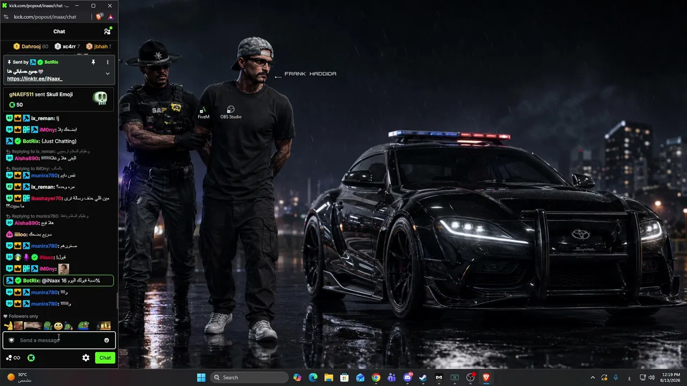Open the taskbar clock showing 12:19 PM
This screenshot has width=687, height=386.
670,377
